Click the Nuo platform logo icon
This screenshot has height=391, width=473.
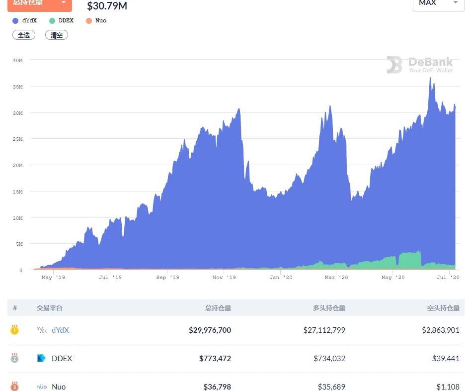42,387
